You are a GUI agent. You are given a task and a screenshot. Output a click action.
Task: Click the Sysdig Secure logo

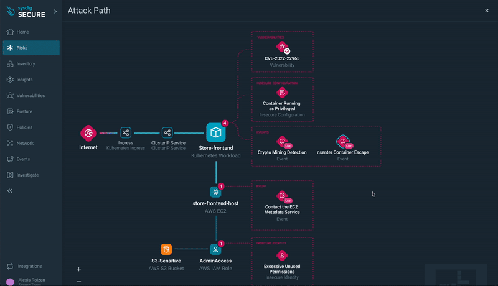point(26,11)
